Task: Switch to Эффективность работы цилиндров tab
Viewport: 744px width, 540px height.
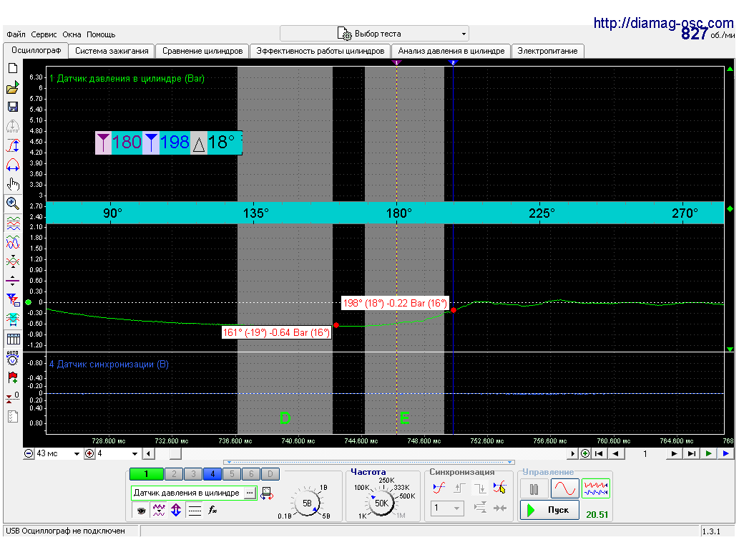Action: click(x=320, y=51)
